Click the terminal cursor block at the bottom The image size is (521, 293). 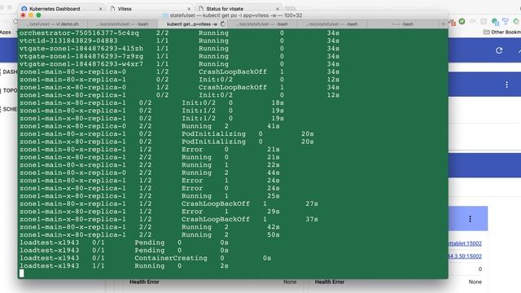pyautogui.click(x=22, y=273)
